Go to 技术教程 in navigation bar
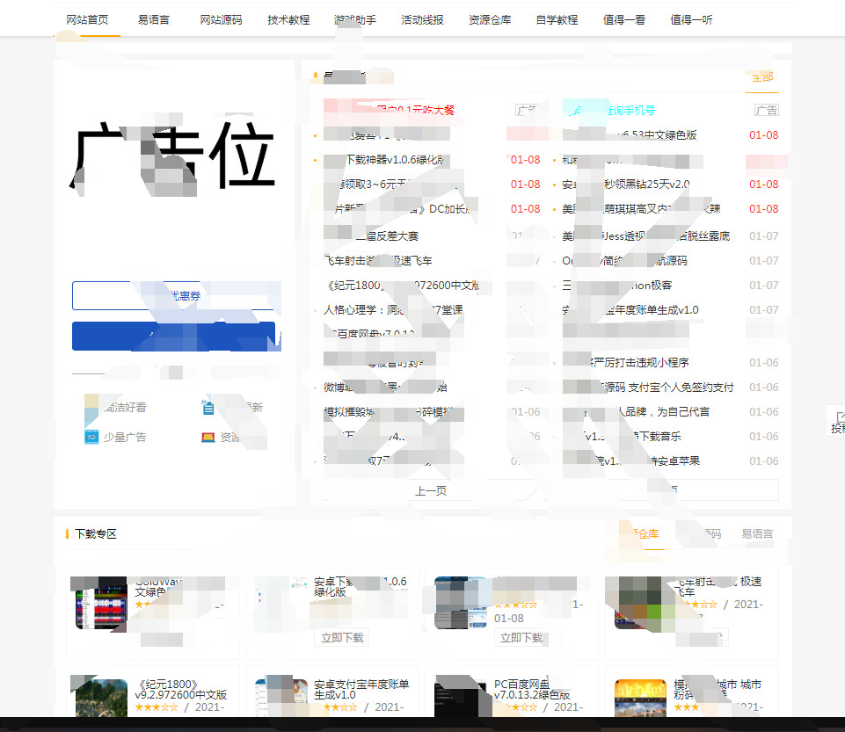The image size is (845, 732). (x=288, y=19)
